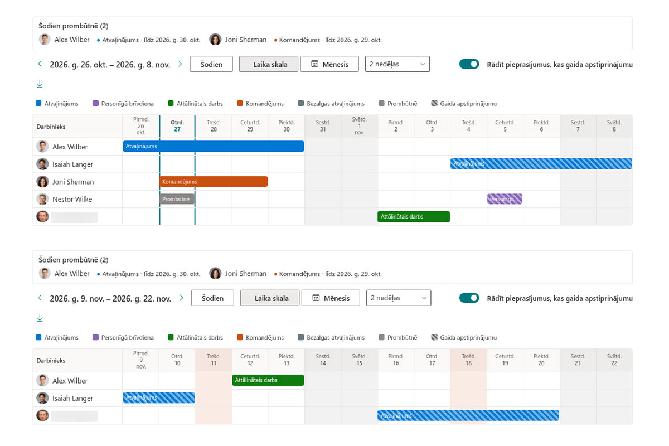Open the upper '2 nedēļas' dropdown
This screenshot has width=669, height=446.
pos(397,64)
